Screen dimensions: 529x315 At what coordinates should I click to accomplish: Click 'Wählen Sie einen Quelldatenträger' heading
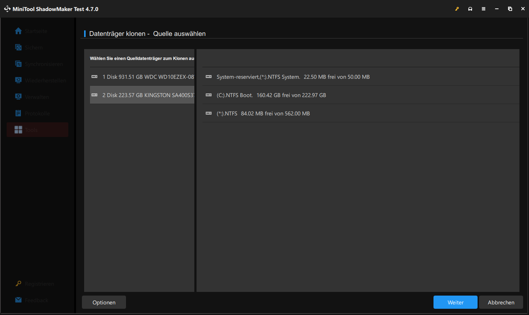click(x=142, y=58)
